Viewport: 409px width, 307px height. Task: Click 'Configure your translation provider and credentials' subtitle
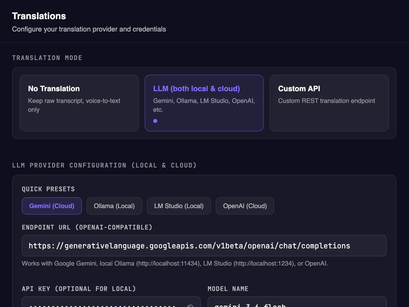click(89, 29)
